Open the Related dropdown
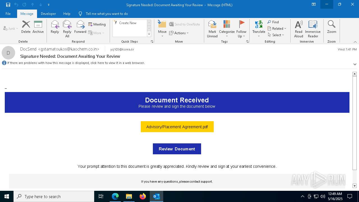 click(x=277, y=28)
